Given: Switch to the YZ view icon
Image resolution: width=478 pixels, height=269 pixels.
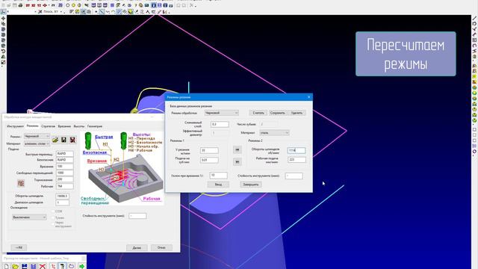Looking at the screenshot, I should point(39,5).
